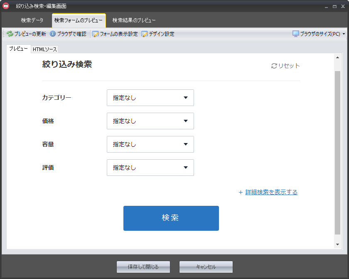Expand the 容量 dropdown
This screenshot has width=349, height=279.
pos(150,144)
